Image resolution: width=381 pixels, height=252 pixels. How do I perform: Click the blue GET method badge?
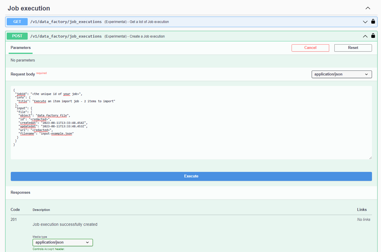point(17,22)
